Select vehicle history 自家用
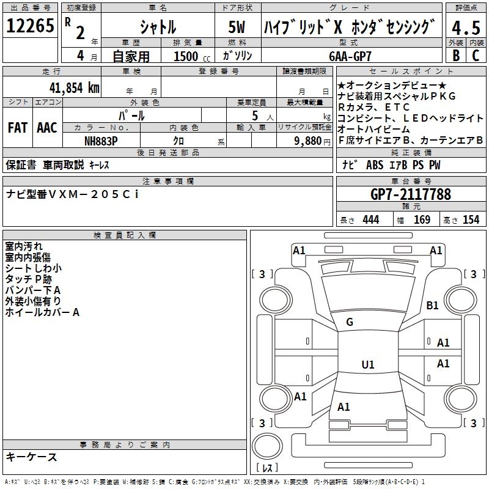 click(131, 56)
